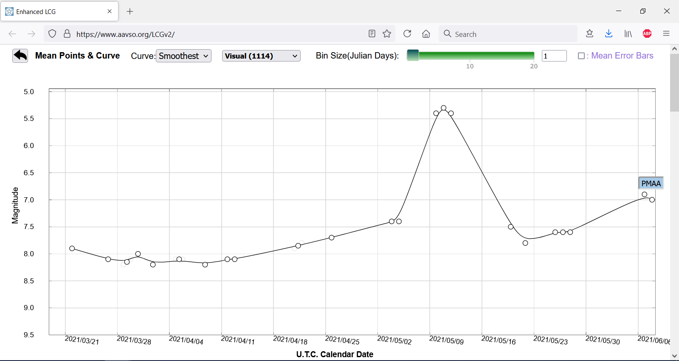679x361 pixels.
Task: Click the peak data point near magnitude 5.3
Action: click(443, 108)
